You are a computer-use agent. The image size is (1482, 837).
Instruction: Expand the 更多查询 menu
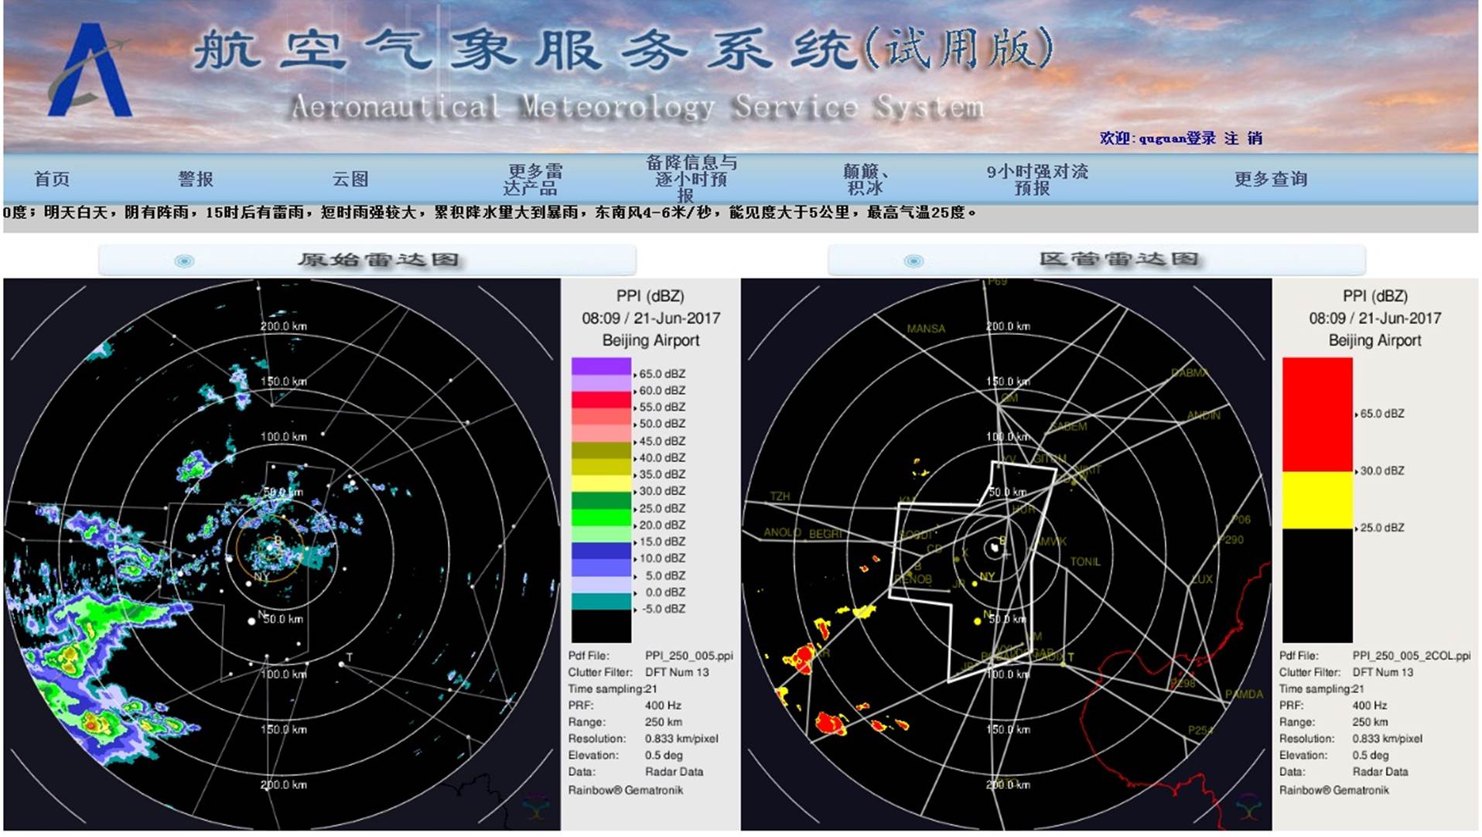click(x=1270, y=179)
